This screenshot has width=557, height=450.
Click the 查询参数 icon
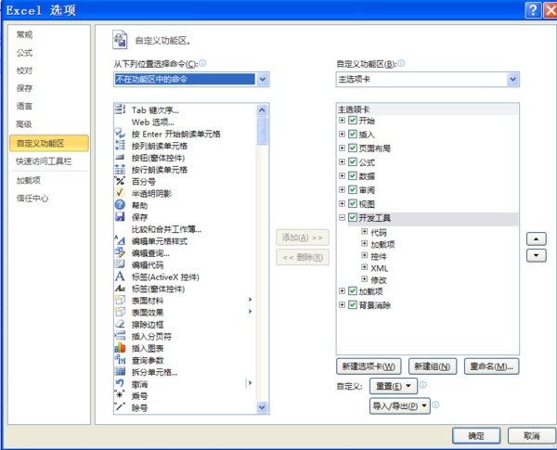120,360
